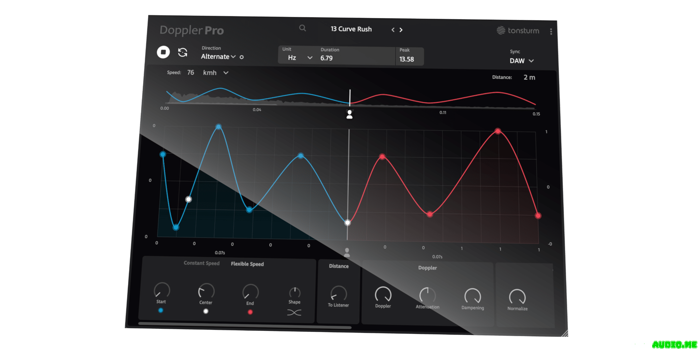Click the Doppler section header
The image size is (698, 349).
427,268
